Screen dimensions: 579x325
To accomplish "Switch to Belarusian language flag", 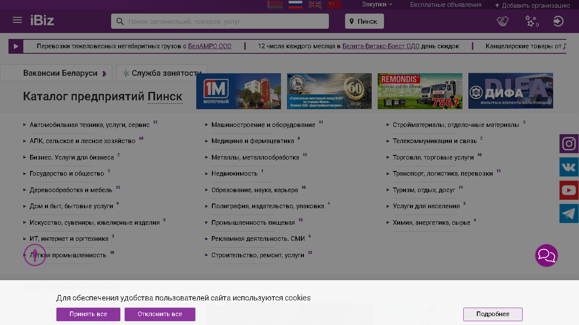I will pyautogui.click(x=275, y=5).
